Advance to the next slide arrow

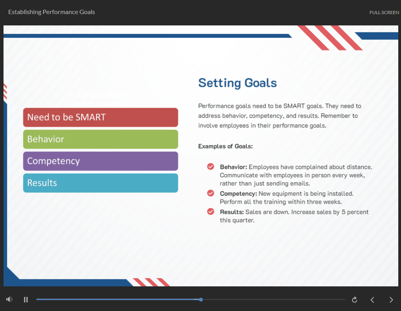pos(391,300)
